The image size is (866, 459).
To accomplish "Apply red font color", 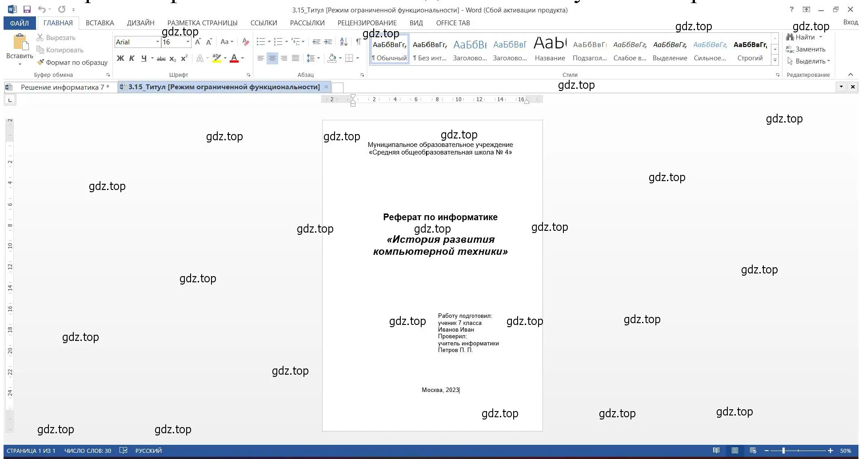I will [234, 58].
